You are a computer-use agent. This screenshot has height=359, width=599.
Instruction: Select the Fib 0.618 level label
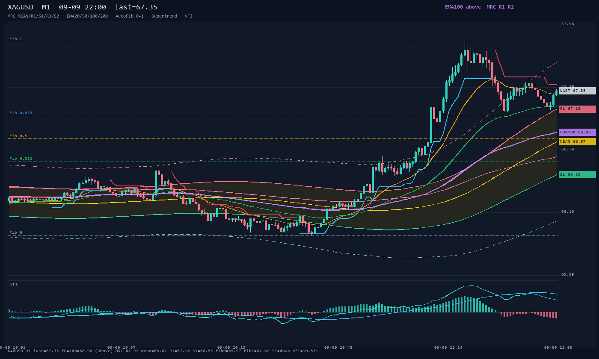pyautogui.click(x=21, y=113)
